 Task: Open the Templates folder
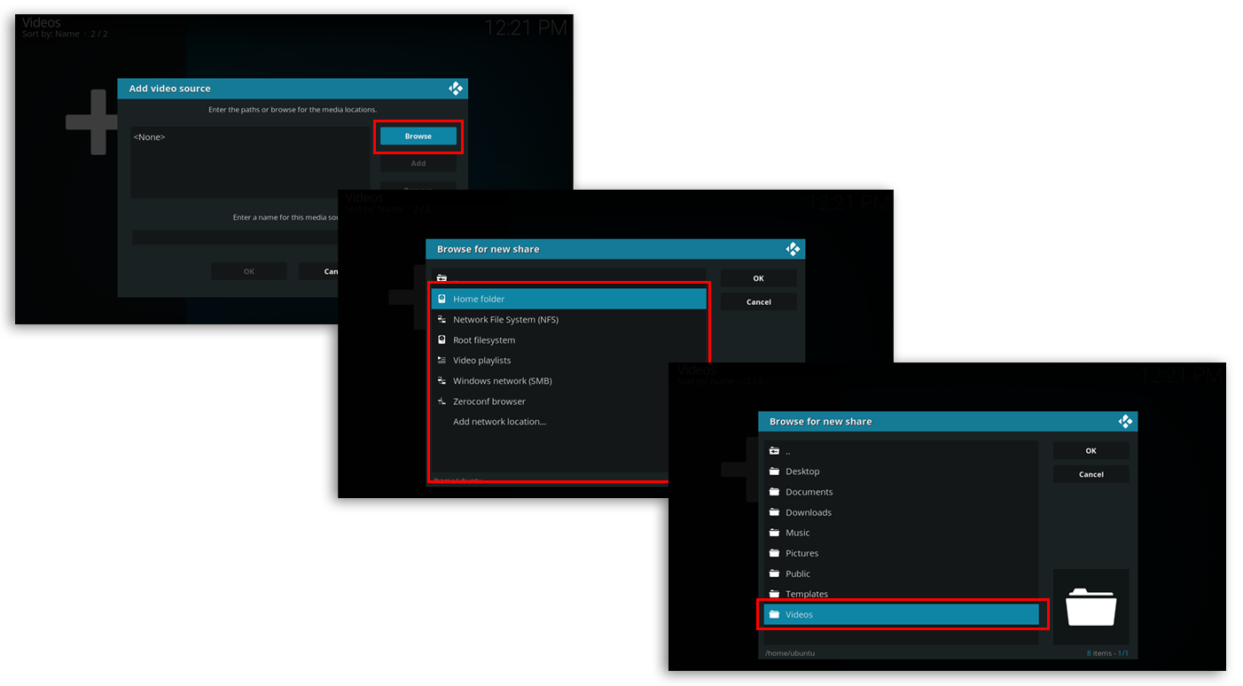[x=902, y=594]
